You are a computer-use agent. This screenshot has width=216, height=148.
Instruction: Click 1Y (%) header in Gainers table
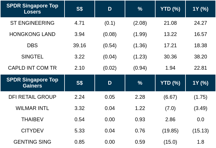[200, 83]
